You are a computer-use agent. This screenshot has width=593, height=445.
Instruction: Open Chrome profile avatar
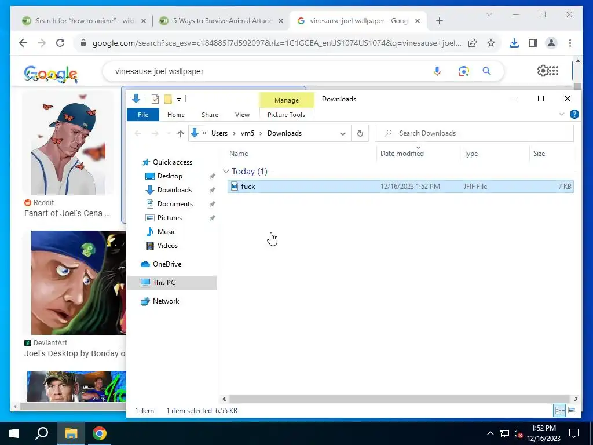pyautogui.click(x=551, y=43)
